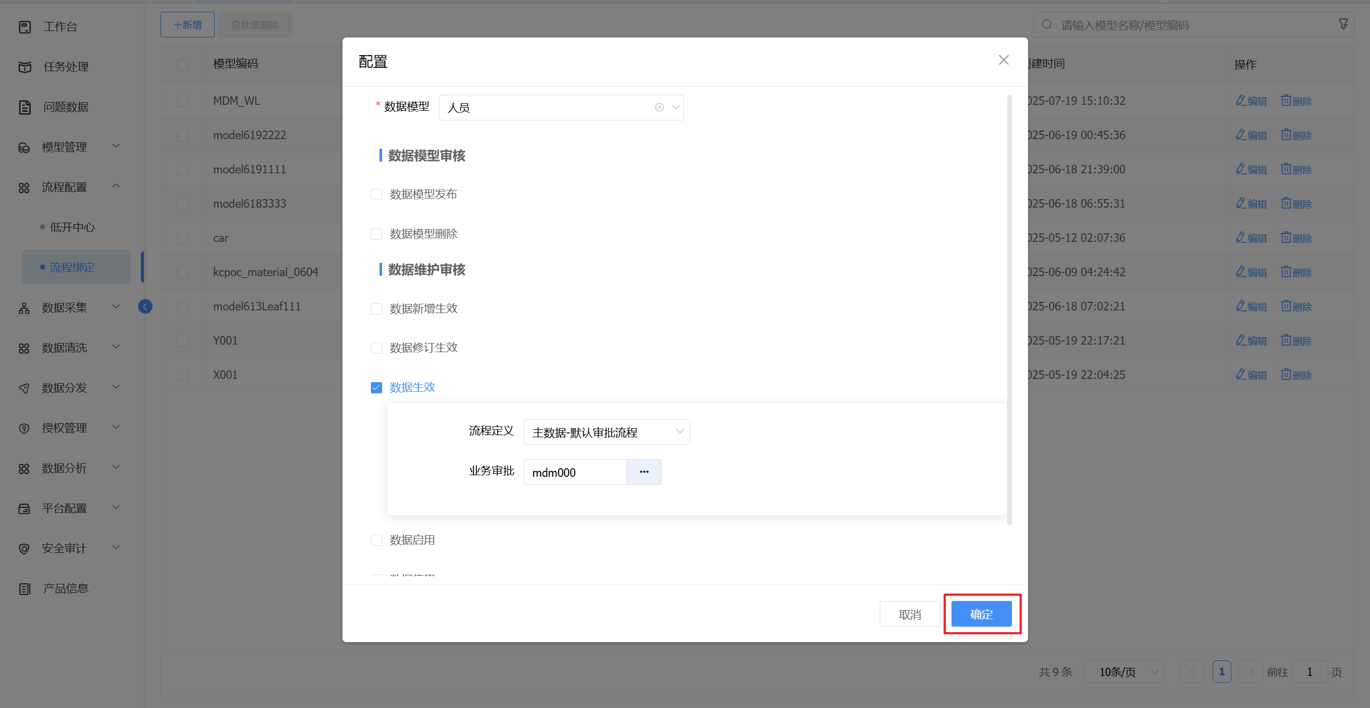Image resolution: width=1370 pixels, height=708 pixels.
Task: Uncheck the 数据生效 checkbox
Action: [376, 387]
